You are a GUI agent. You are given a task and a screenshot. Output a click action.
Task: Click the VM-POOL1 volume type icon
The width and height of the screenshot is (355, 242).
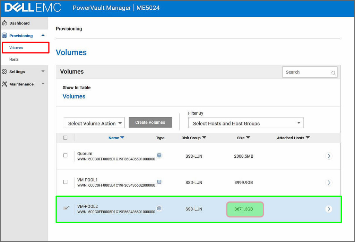[x=159, y=182]
